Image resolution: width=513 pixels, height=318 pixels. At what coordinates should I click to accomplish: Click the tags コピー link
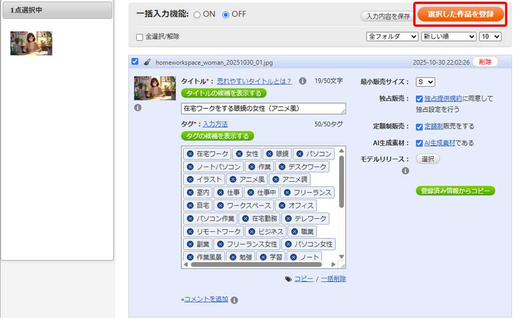pyautogui.click(x=304, y=279)
